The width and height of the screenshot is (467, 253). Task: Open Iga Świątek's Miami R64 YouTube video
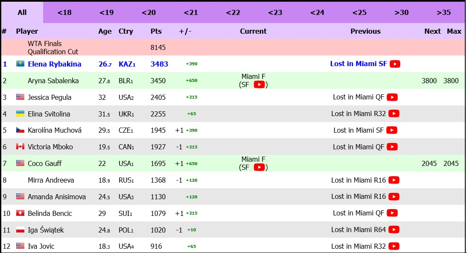click(394, 230)
